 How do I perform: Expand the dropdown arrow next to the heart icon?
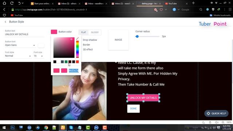(166, 9)
